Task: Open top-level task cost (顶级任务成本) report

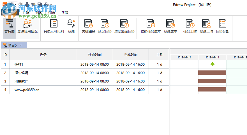Action: point(151,26)
